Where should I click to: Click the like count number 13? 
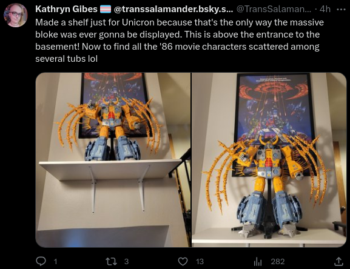200,261
